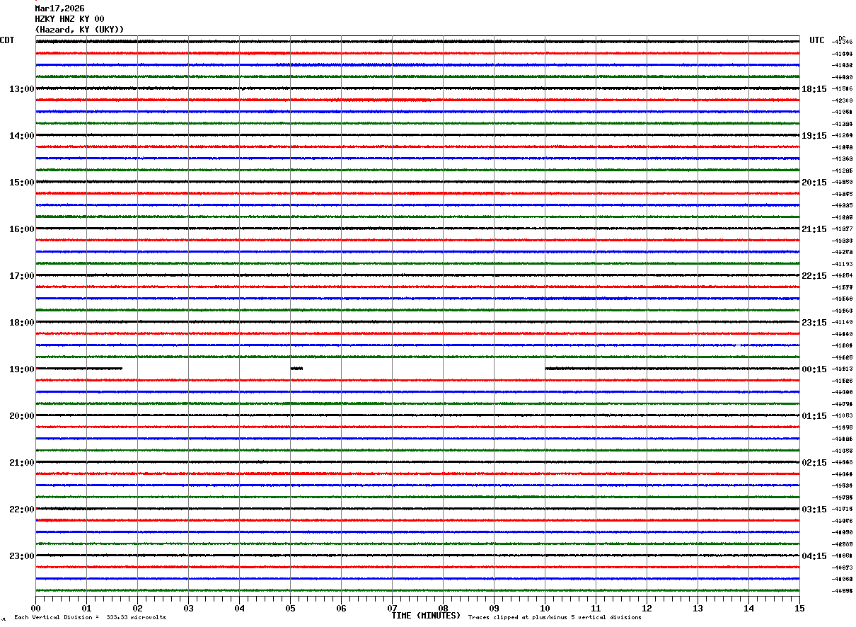Click the 00:15 UTC time label

pyautogui.click(x=814, y=369)
